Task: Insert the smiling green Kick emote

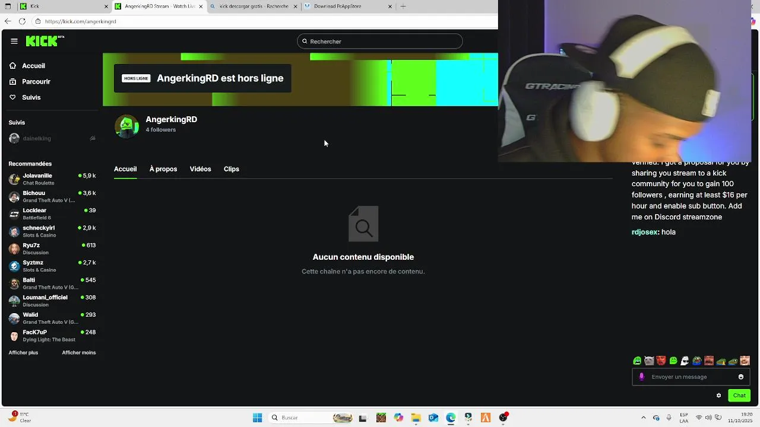Action: (x=673, y=361)
